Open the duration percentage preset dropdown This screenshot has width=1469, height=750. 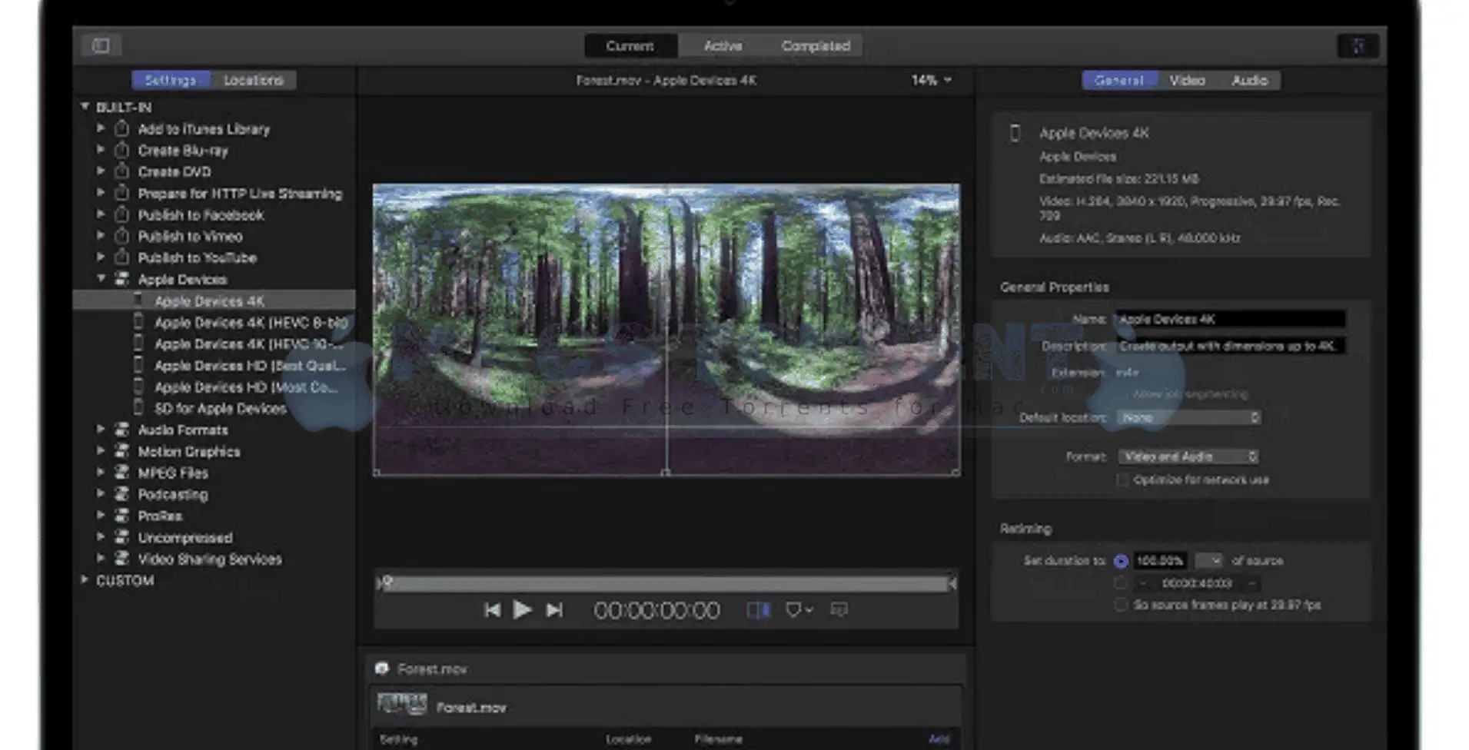pyautogui.click(x=1209, y=561)
